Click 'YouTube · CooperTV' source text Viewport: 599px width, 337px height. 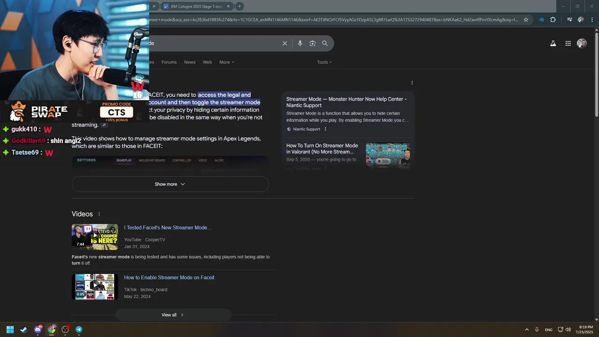click(x=145, y=240)
